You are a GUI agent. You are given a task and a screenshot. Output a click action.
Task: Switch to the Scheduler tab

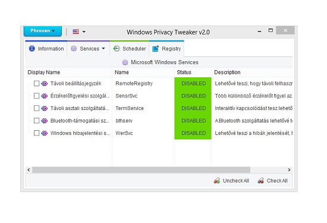129,49
